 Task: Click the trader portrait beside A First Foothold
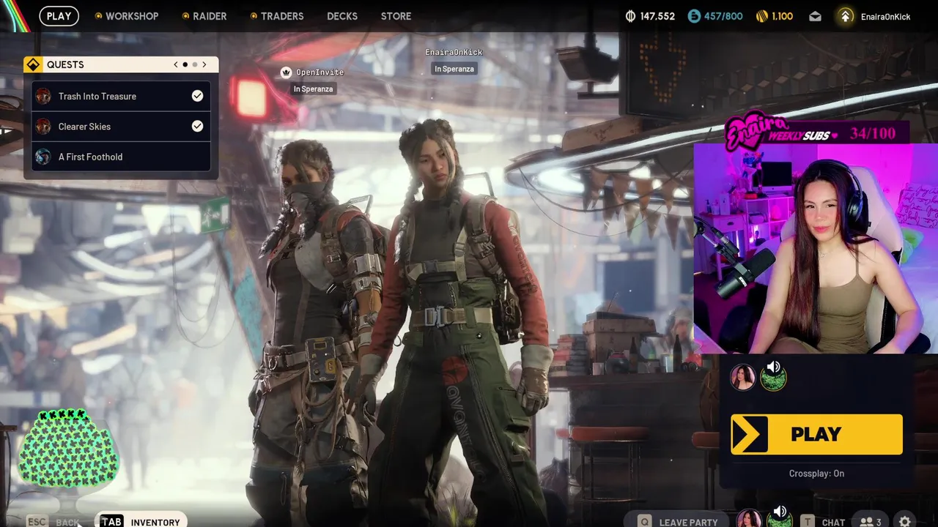[x=43, y=157]
